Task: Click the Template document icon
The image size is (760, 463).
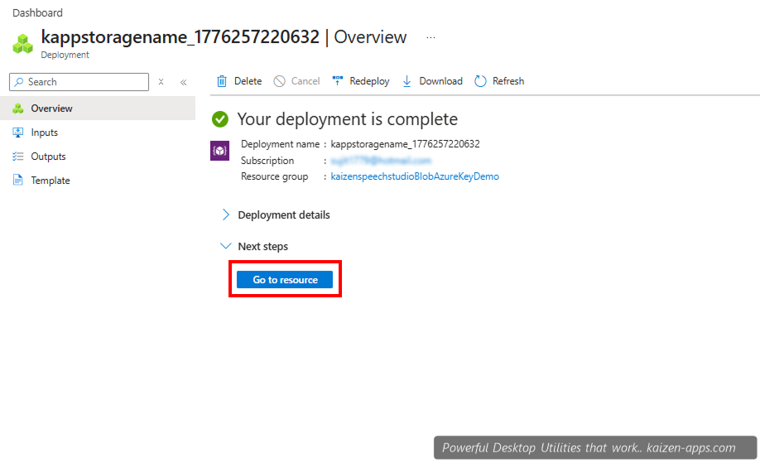Action: [18, 181]
